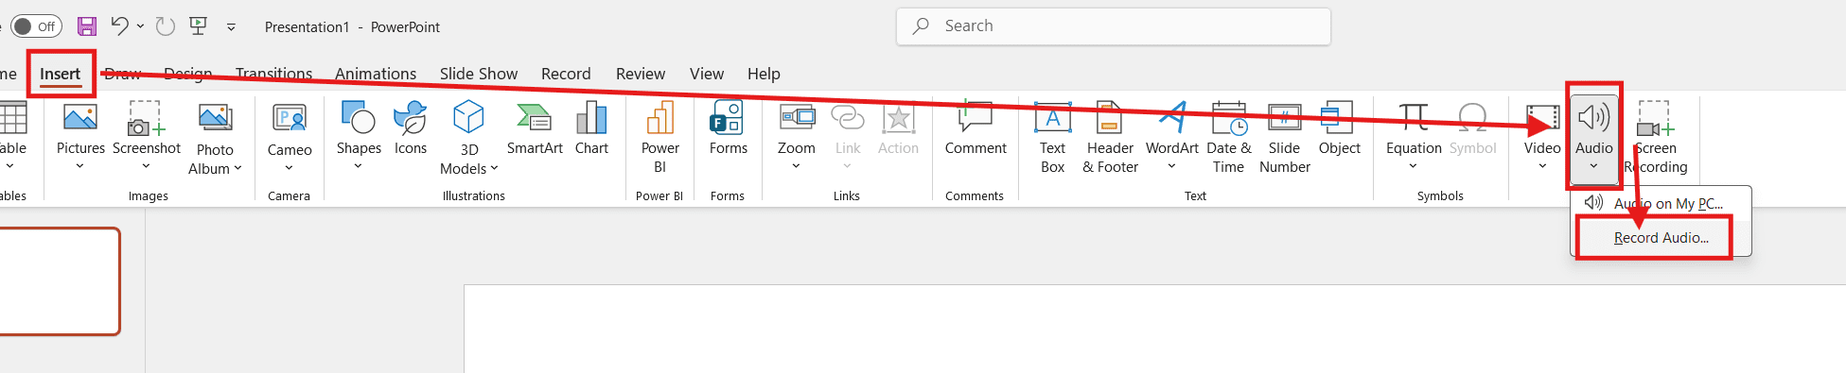The image size is (1846, 373).
Task: Expand the Equation dropdown arrow
Action: point(1414,166)
